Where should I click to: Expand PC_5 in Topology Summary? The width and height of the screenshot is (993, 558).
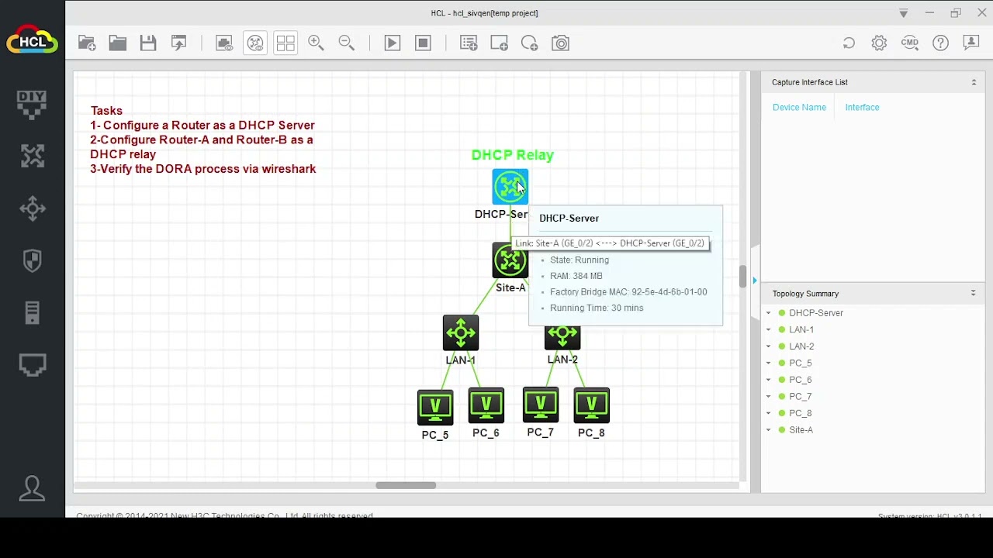click(769, 363)
